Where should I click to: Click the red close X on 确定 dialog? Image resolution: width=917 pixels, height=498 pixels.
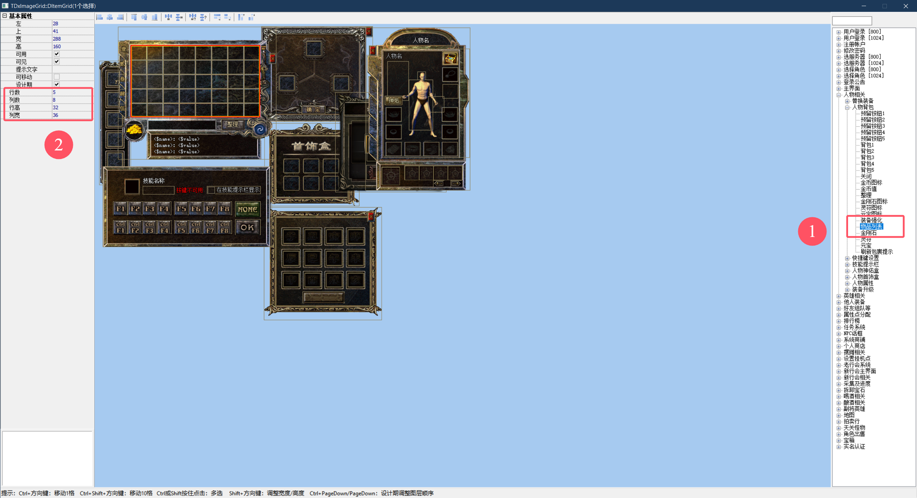point(369,32)
